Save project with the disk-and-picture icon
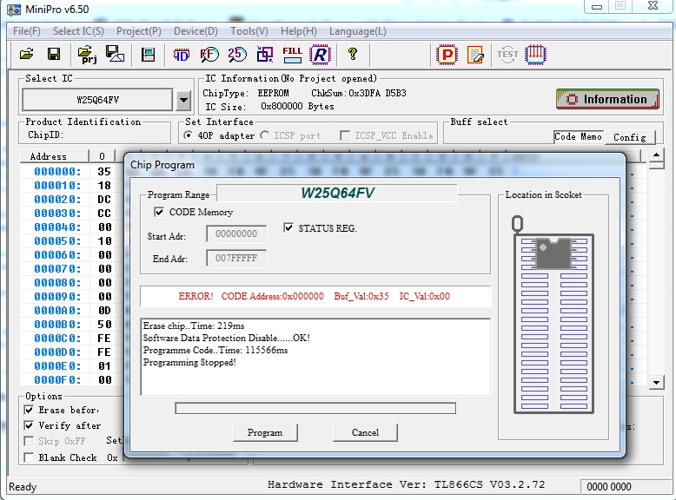The width and height of the screenshot is (676, 500). click(x=115, y=55)
